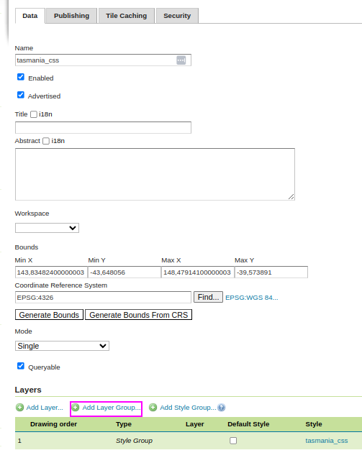The width and height of the screenshot is (362, 463).
Task: Click the green plus icon for Add Layer
Action: pyautogui.click(x=20, y=408)
